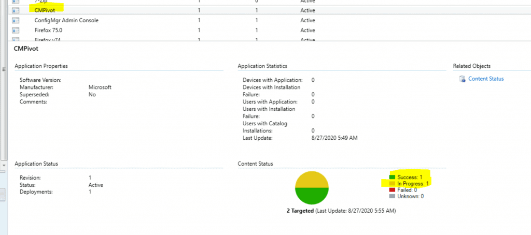The width and height of the screenshot is (531, 235).
Task: Select the CMPivot application name
Action: coord(45,10)
